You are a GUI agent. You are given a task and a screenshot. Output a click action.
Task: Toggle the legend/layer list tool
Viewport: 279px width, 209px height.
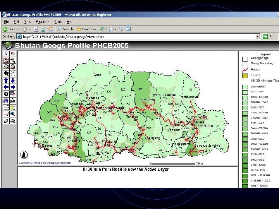click(6, 54)
